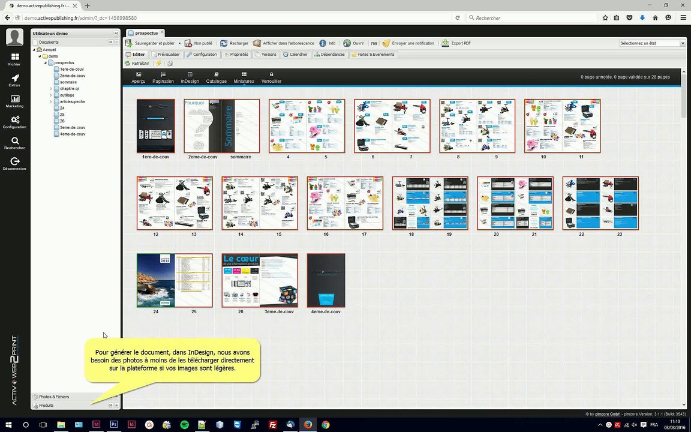
Task: Open Chrome from the taskbar
Action: point(326,425)
